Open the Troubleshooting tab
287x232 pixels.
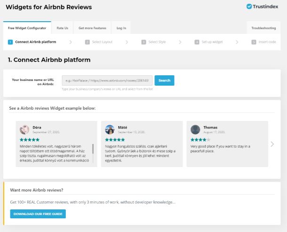[x=263, y=28]
